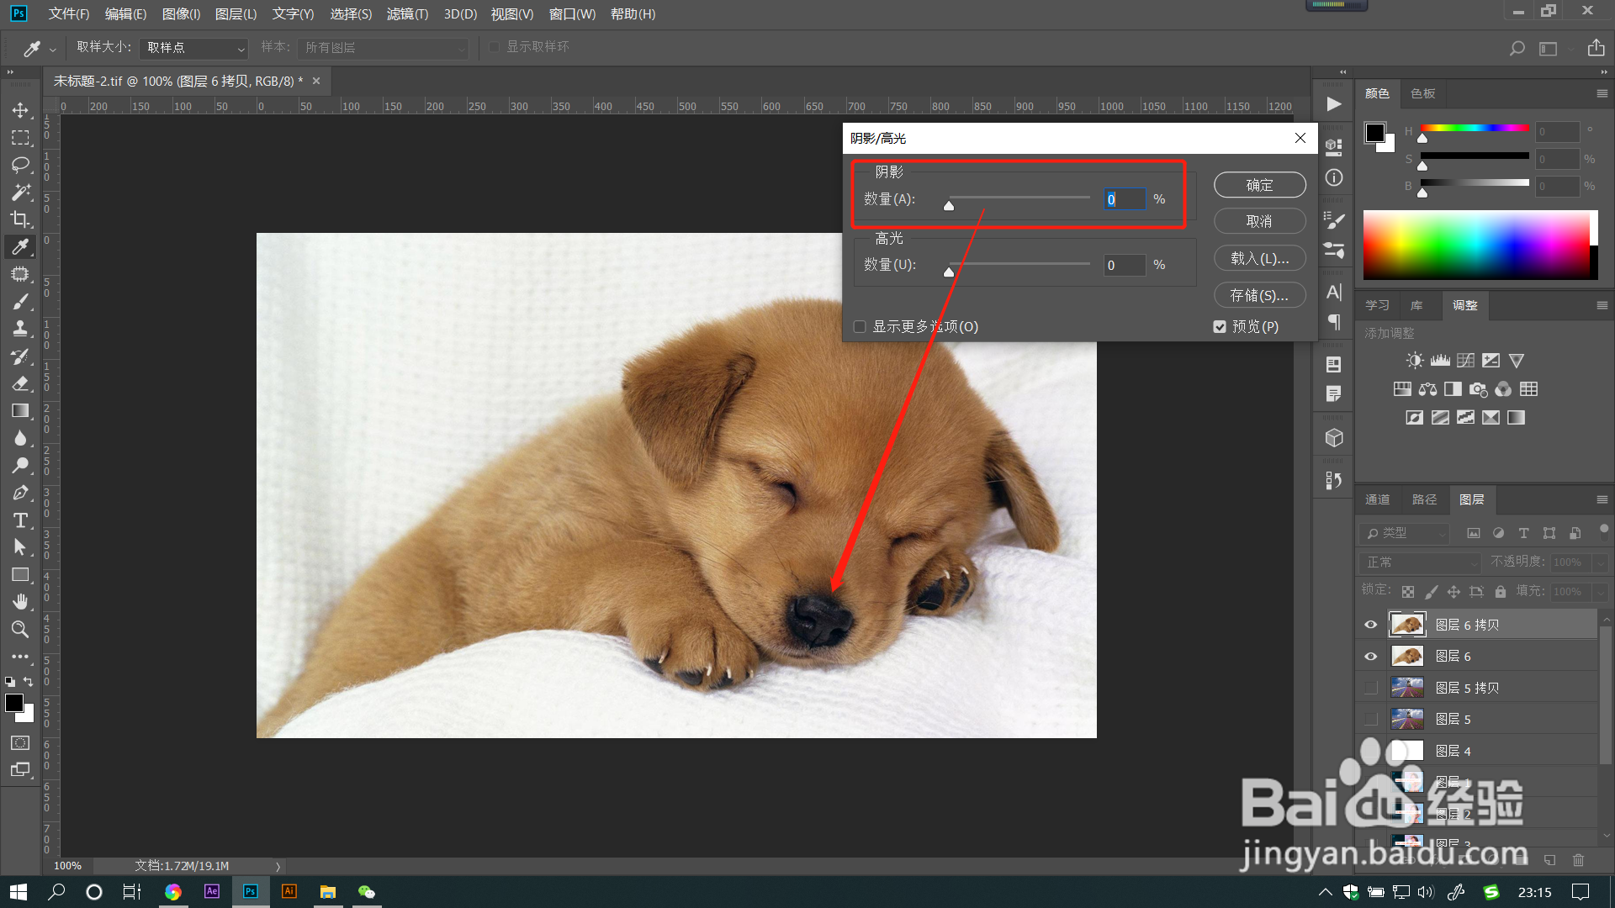The width and height of the screenshot is (1615, 908).
Task: Select the Move tool
Action: [x=20, y=110]
